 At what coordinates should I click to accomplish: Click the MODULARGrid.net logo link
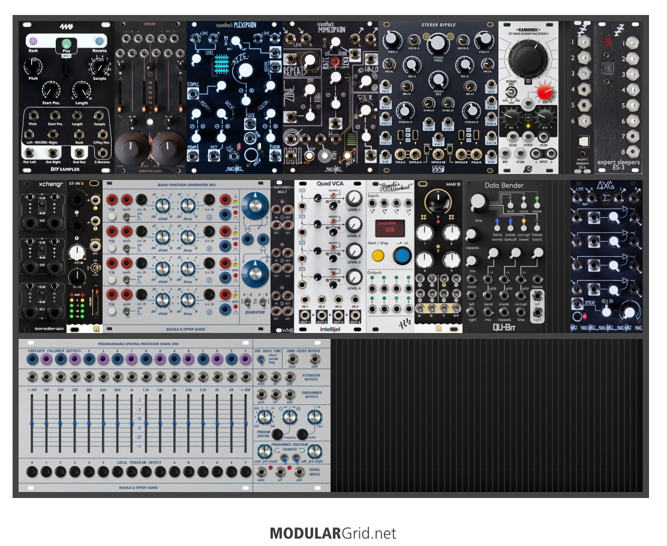coord(333,533)
